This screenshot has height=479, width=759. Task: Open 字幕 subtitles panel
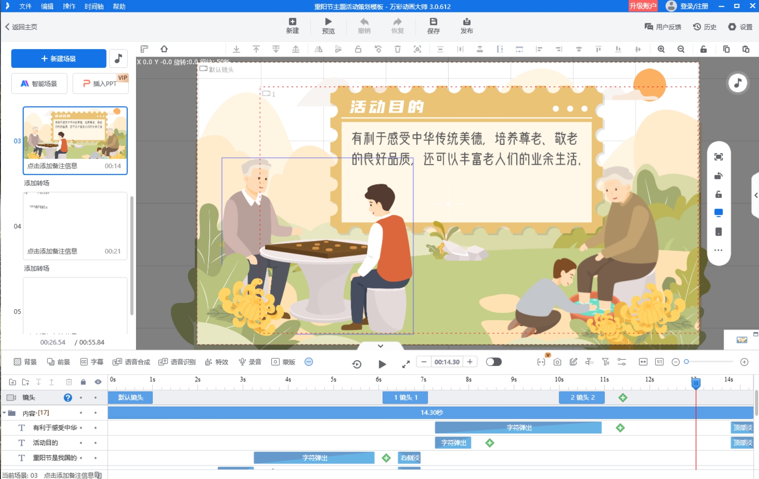[x=92, y=362]
